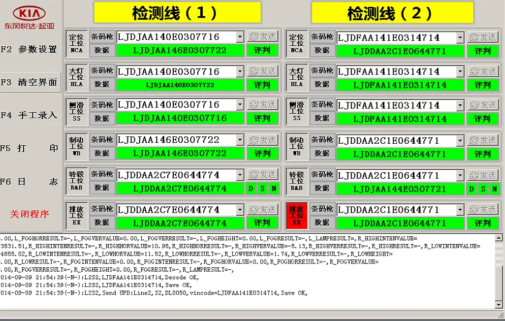Click D indicator in Line 1 R&B row
505x321 pixels.
coord(251,189)
